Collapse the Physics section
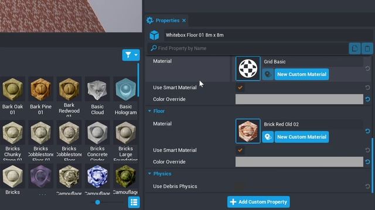 pyautogui.click(x=149, y=174)
